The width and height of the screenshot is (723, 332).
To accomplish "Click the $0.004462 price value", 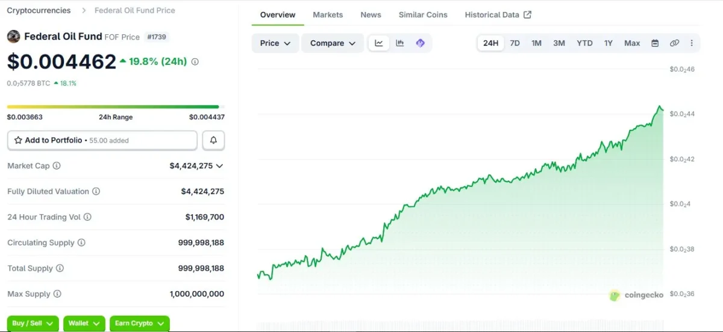I will [x=61, y=61].
